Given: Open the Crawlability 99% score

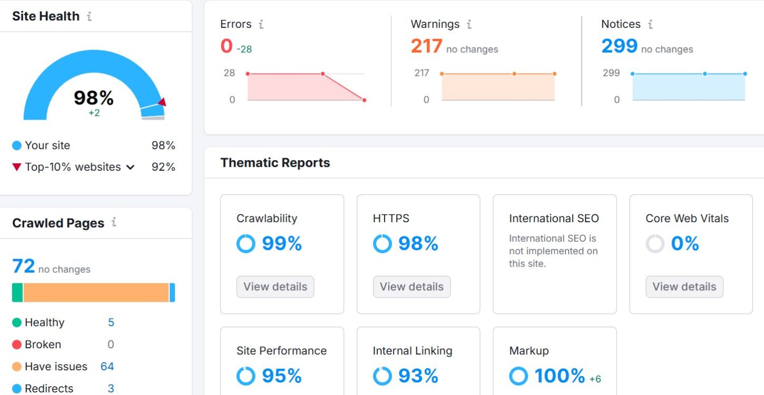Looking at the screenshot, I should (282, 244).
